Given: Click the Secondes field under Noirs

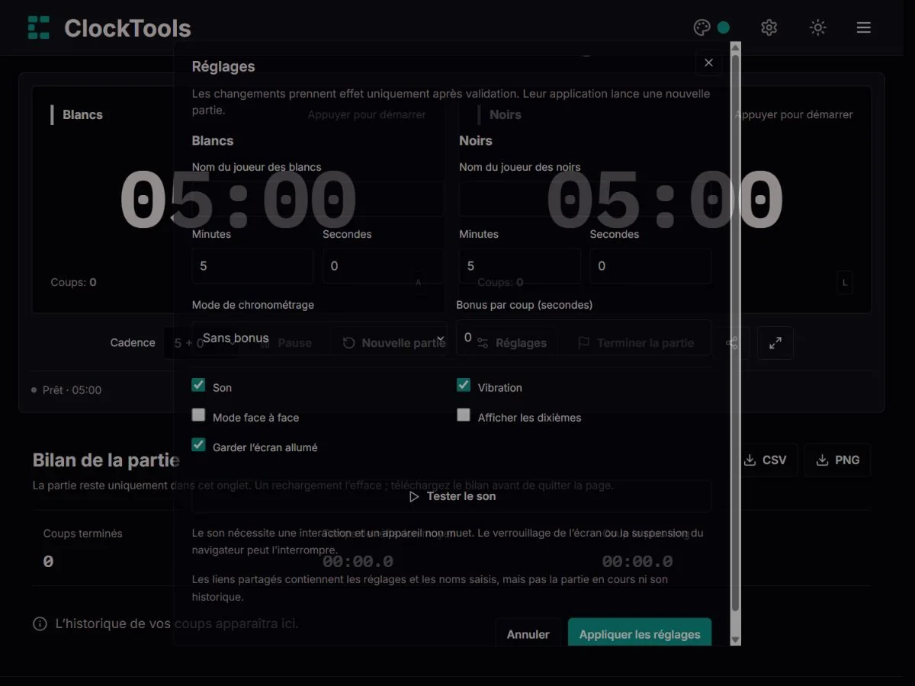Looking at the screenshot, I should click(650, 266).
